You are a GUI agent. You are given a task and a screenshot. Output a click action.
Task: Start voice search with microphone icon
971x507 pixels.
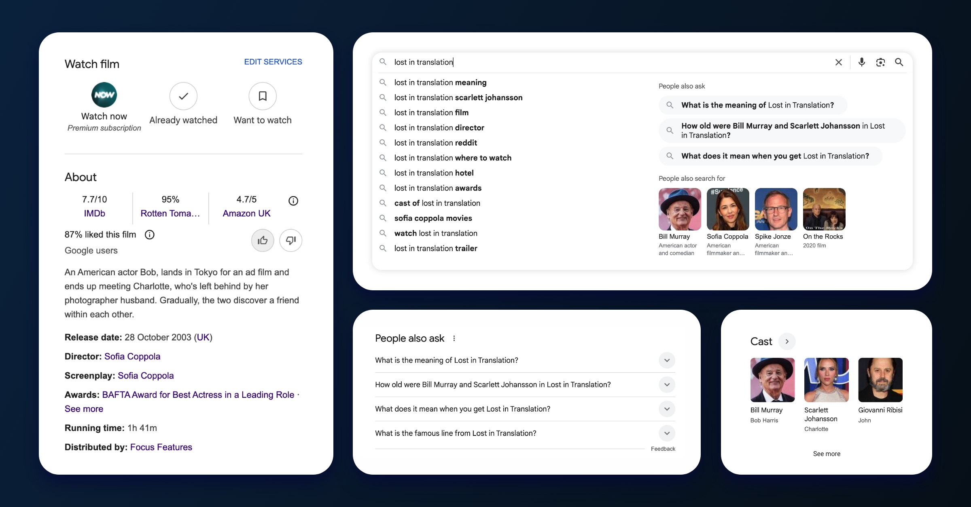coord(862,62)
